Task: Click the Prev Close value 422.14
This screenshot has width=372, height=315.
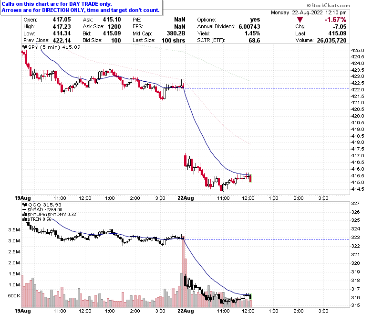Action: [x=62, y=41]
